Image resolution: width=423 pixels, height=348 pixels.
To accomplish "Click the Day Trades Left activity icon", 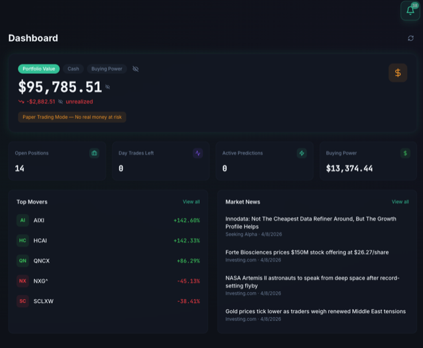I will tap(198, 153).
